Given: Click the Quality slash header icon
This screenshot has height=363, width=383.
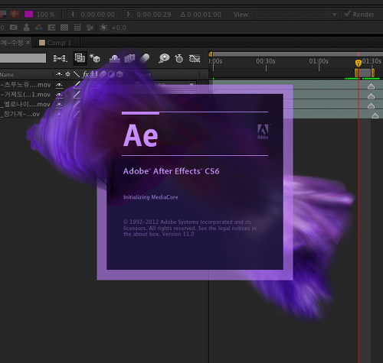Looking at the screenshot, I should pos(77,74).
